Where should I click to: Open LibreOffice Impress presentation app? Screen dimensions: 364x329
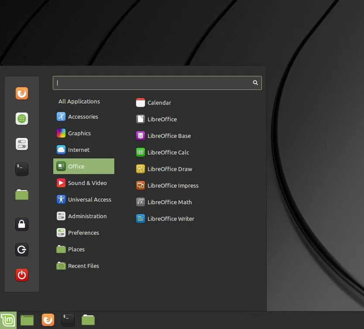point(167,185)
